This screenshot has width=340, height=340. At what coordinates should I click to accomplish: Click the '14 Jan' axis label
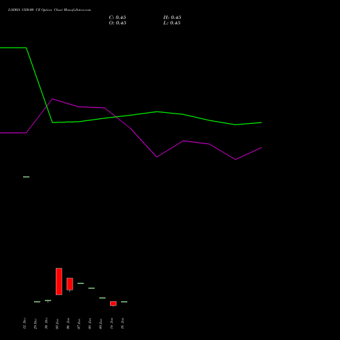[112, 324]
